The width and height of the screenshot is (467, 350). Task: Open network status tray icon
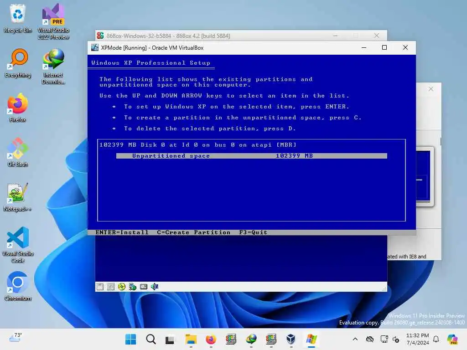[x=384, y=339]
